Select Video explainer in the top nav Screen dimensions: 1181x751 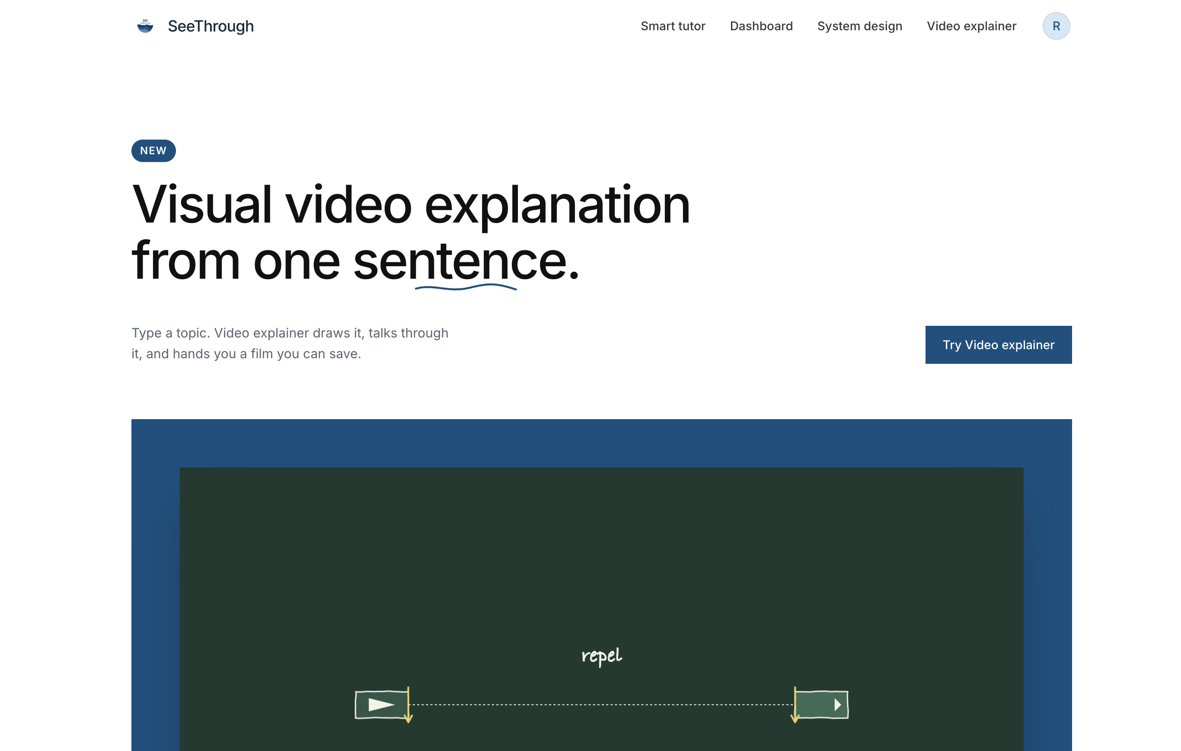point(971,26)
